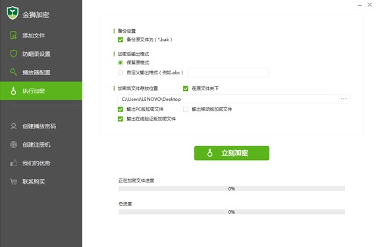Open the 添加文件 menu item

41,36
